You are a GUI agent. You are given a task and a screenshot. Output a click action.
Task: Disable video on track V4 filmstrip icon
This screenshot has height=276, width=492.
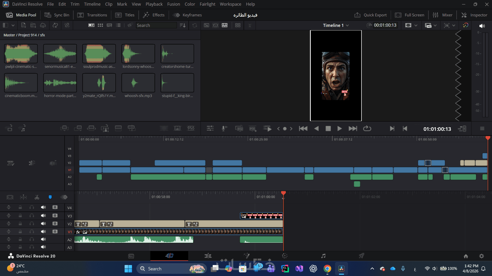coord(55,207)
